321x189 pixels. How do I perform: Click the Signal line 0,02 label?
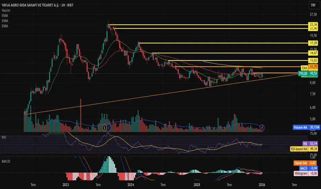305,163
